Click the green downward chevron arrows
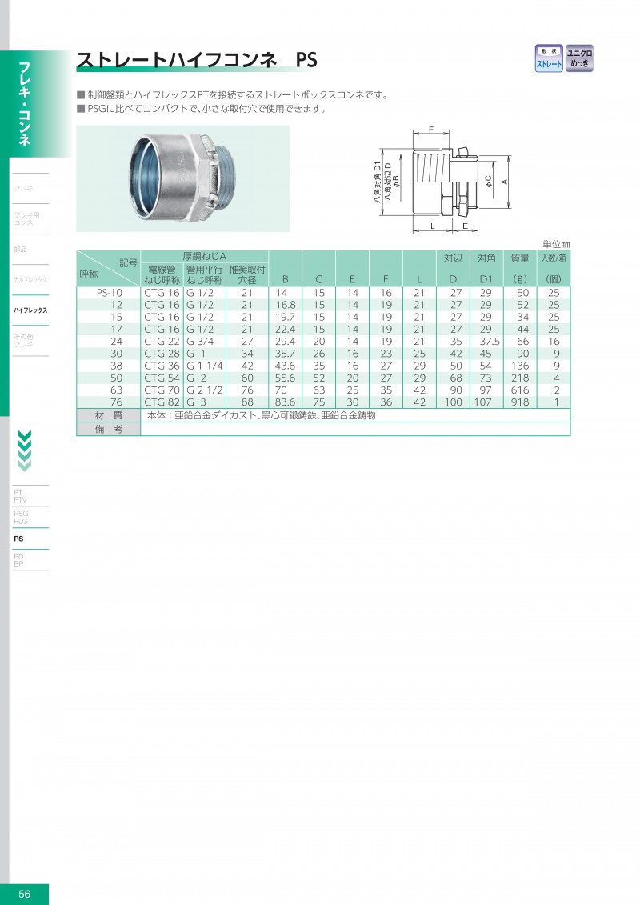640x905 pixels. pos(24,450)
